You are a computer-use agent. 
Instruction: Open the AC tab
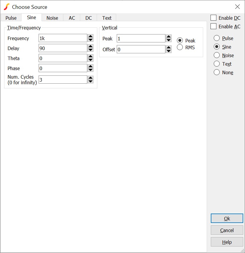72,18
